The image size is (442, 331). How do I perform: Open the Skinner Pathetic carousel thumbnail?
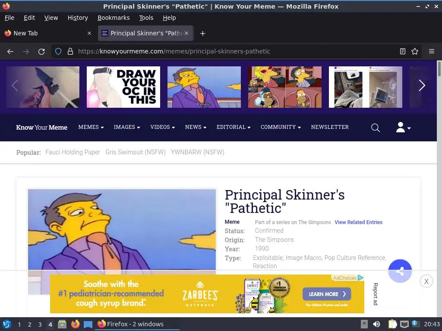204,87
